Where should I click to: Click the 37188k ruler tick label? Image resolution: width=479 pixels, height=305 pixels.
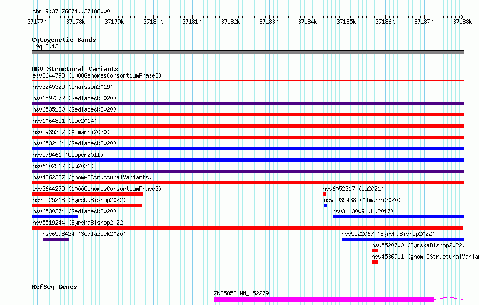(462, 22)
